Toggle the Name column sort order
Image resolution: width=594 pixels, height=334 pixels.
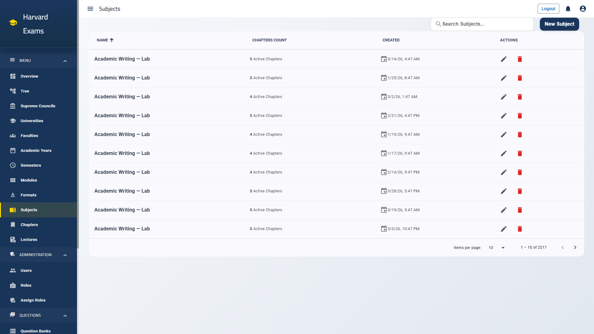click(x=105, y=40)
